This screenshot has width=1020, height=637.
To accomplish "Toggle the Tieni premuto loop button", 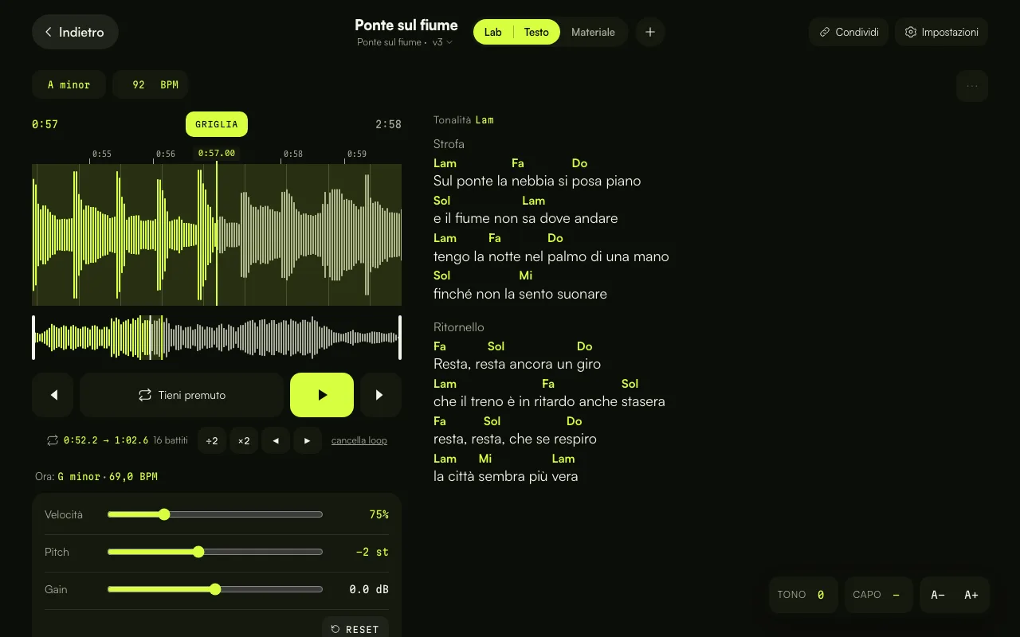I will [x=182, y=395].
